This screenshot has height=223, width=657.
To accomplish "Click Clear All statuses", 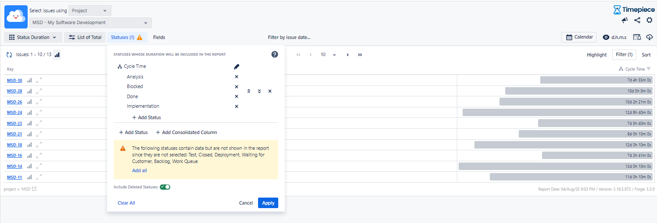I will (x=126, y=203).
